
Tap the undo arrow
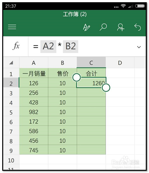pos(137,27)
